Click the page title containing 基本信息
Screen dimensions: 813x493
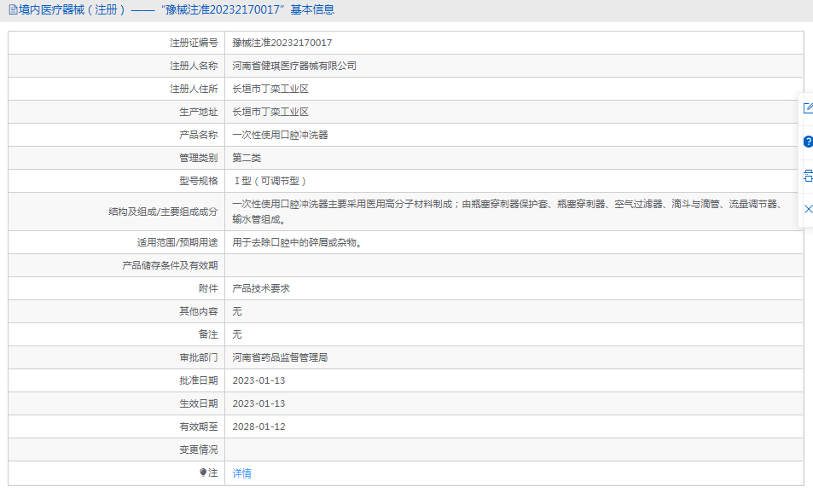177,10
